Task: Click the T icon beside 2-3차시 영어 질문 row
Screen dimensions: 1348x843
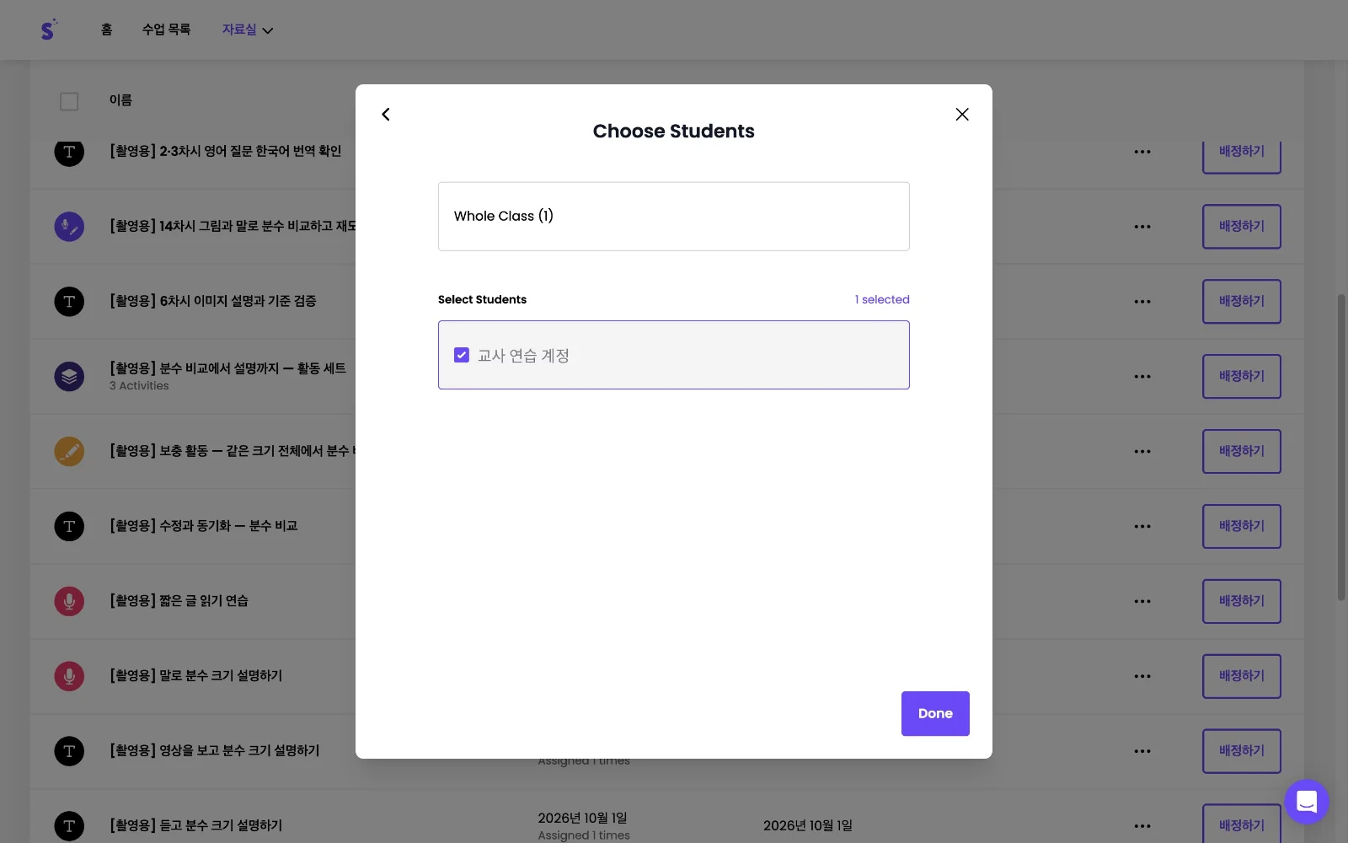Action: (69, 153)
